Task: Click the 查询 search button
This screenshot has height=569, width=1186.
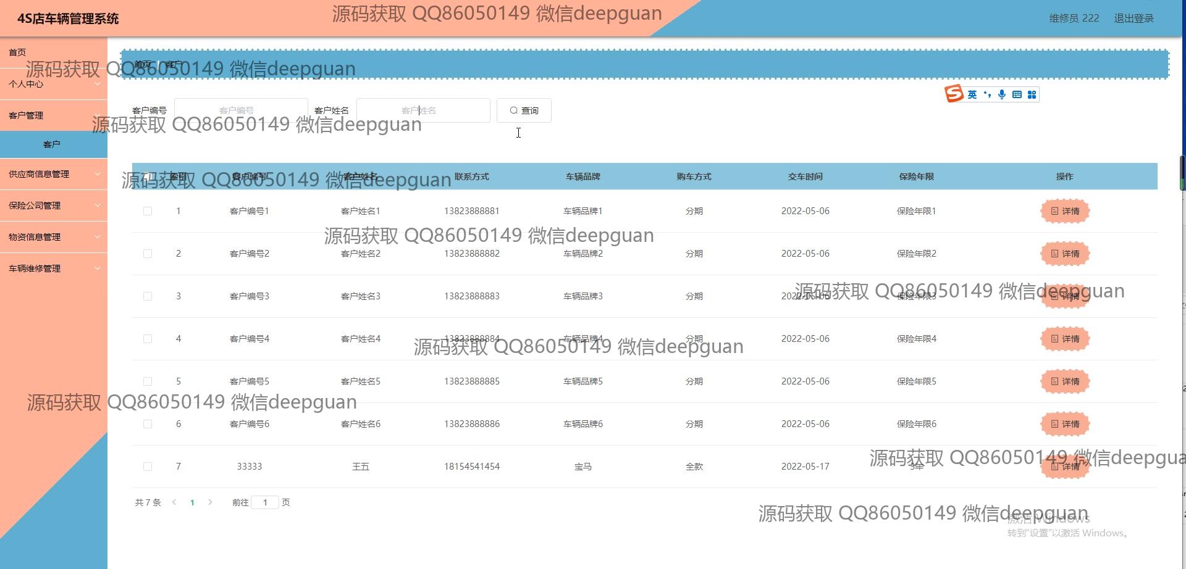Action: click(x=524, y=110)
